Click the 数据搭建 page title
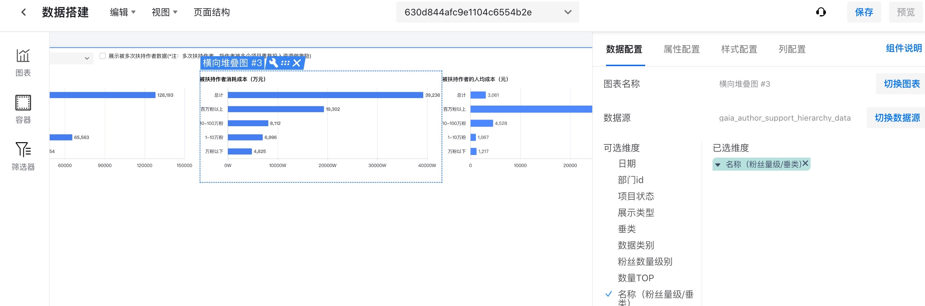 click(x=65, y=12)
